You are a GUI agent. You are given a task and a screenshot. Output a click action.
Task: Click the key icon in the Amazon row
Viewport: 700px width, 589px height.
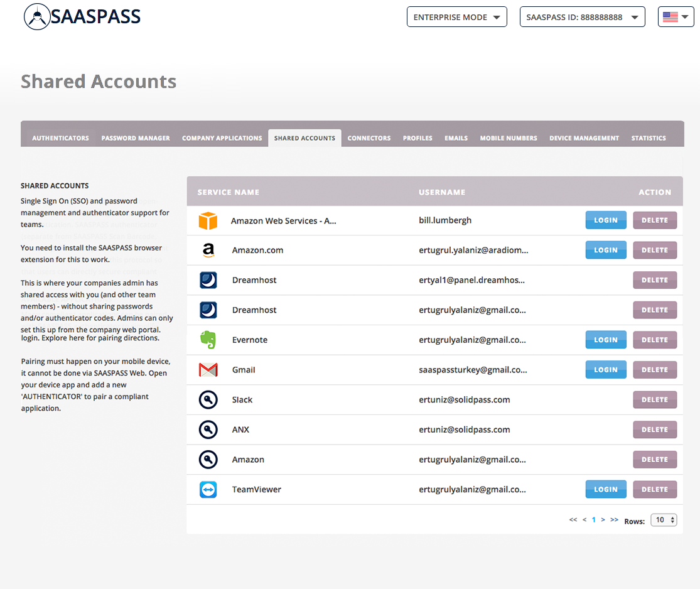[208, 460]
